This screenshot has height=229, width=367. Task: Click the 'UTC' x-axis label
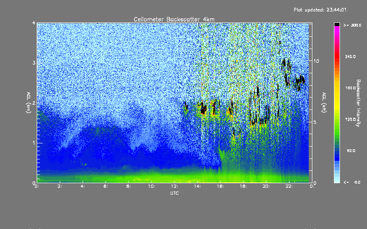pos(174,193)
